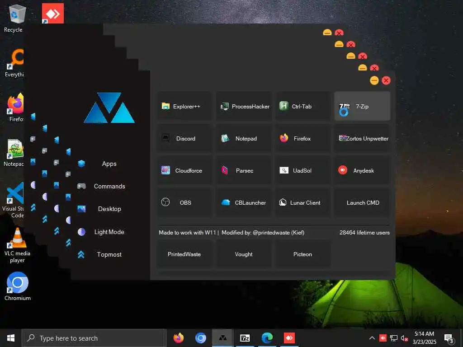The image size is (463, 347).
Task: Click the OBS circular icon
Action: click(x=165, y=202)
